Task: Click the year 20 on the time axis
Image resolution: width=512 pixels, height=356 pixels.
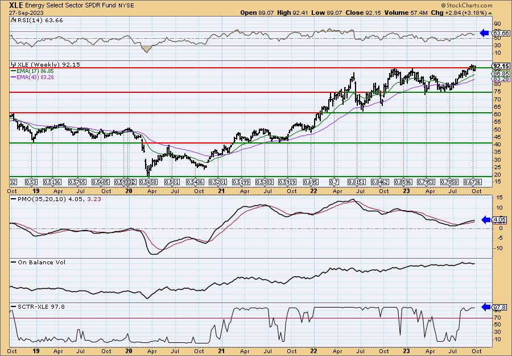Action: tap(129, 191)
